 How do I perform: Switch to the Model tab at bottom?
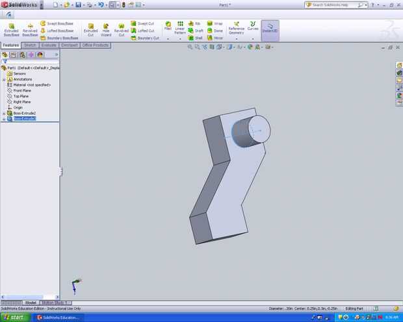click(x=31, y=303)
